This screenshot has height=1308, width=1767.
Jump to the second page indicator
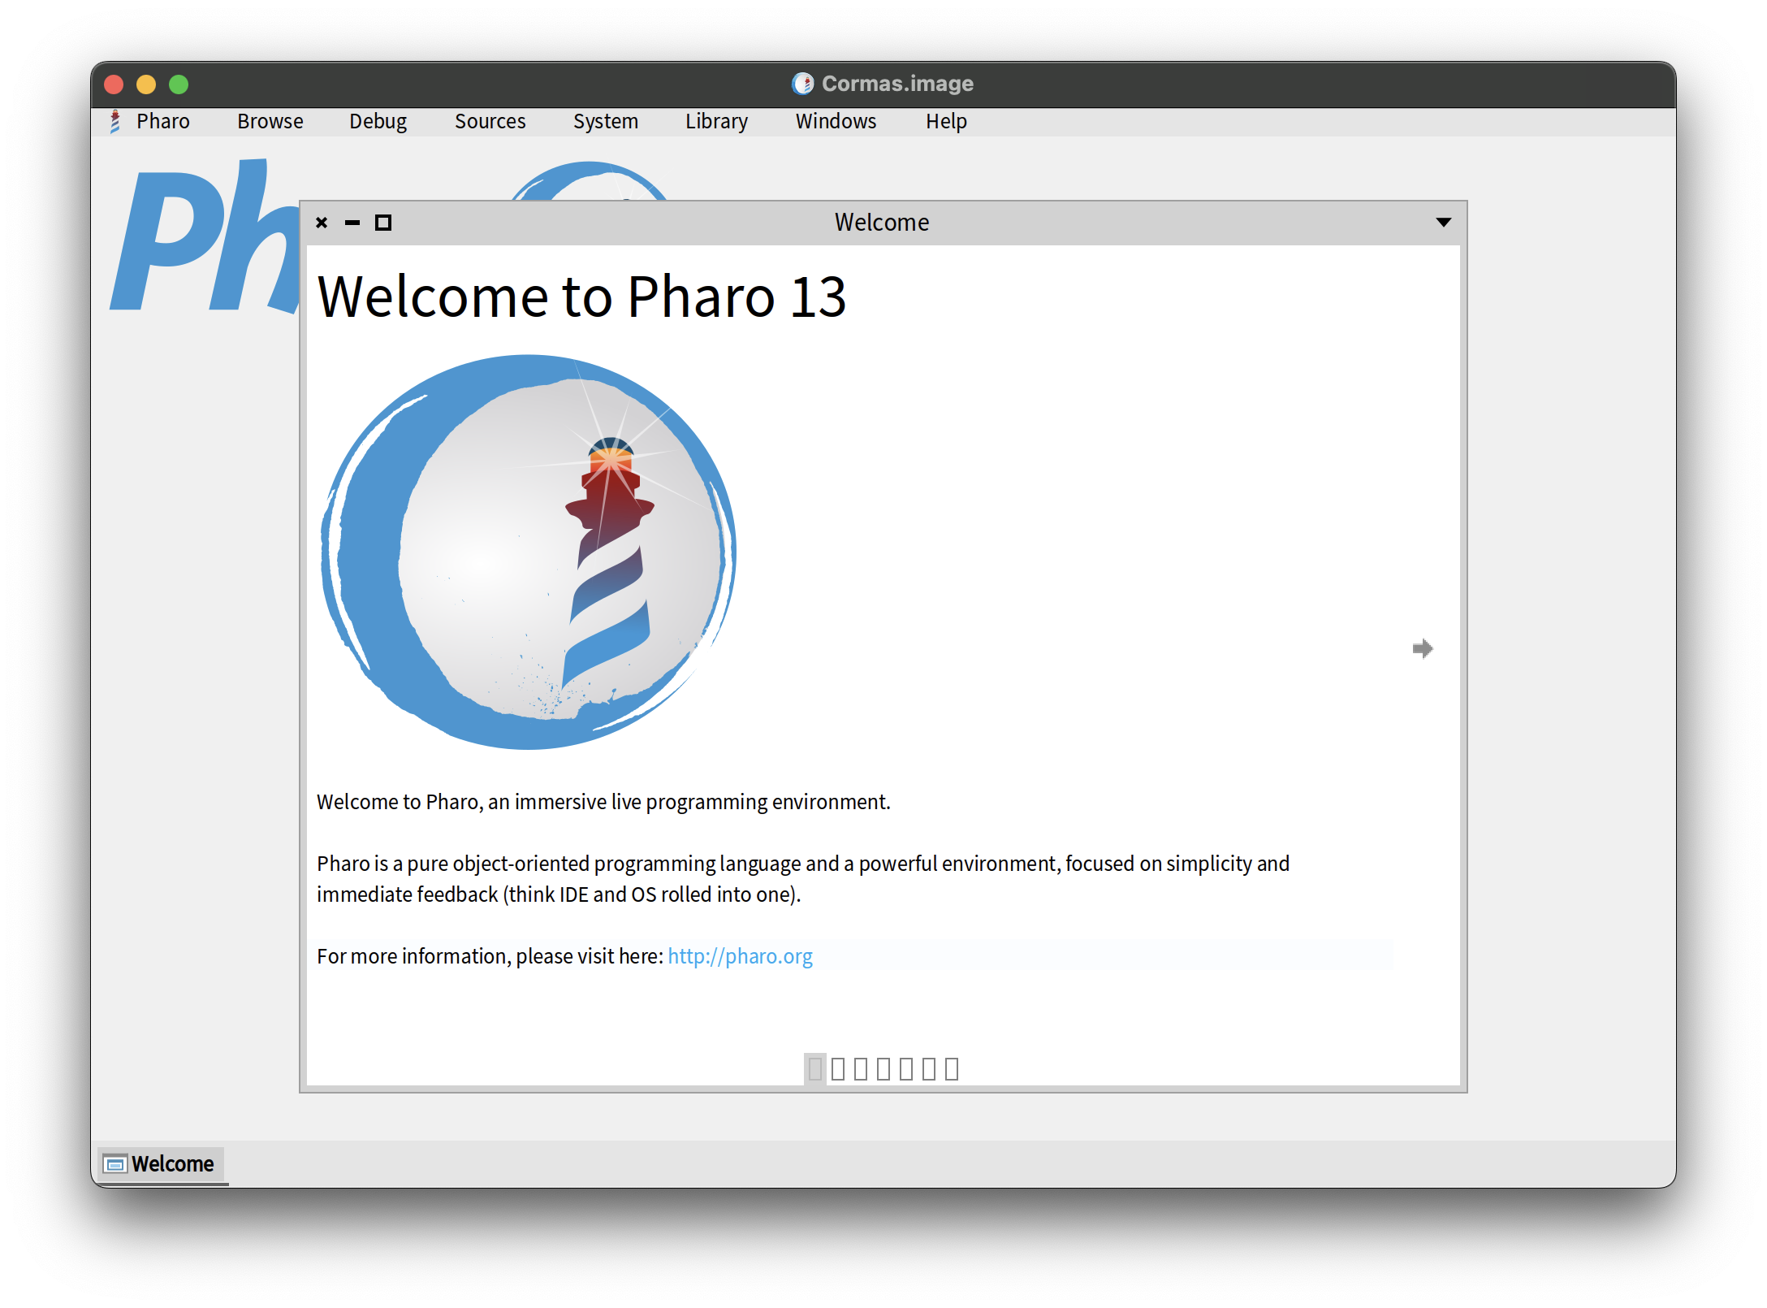point(838,1068)
